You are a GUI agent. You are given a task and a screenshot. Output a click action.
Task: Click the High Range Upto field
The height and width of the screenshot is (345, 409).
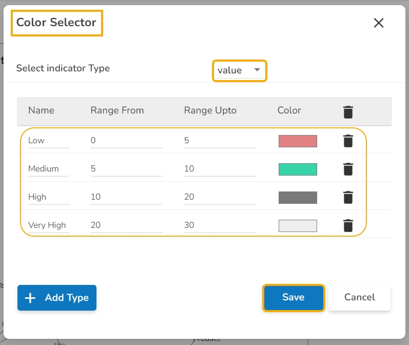220,197
